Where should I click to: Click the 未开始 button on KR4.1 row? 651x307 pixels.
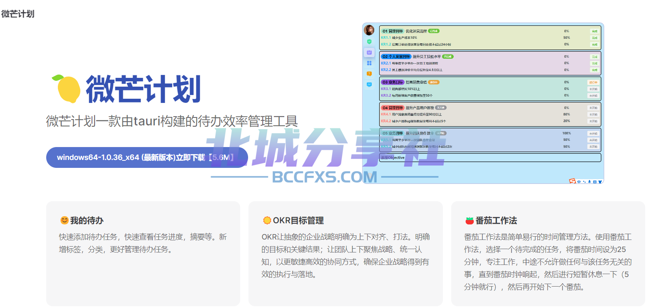coord(593,115)
